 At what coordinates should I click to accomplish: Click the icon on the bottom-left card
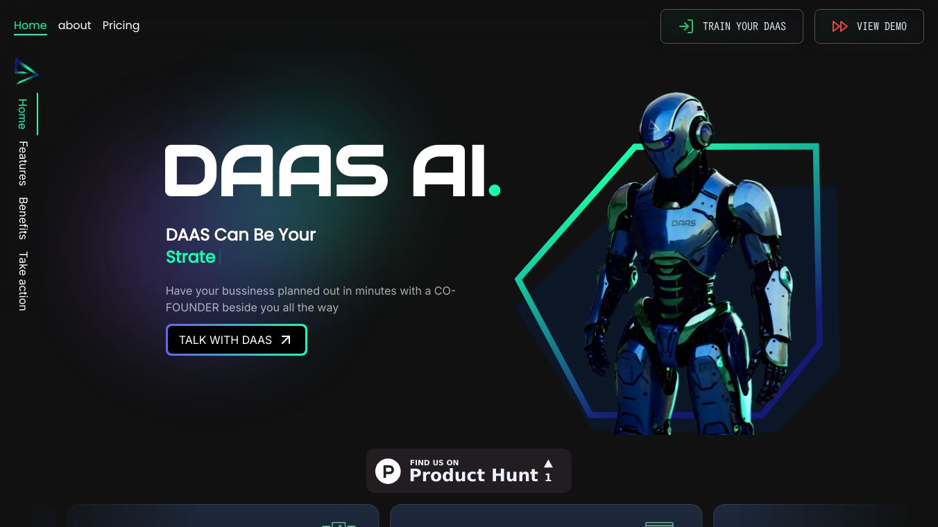[x=339, y=524]
